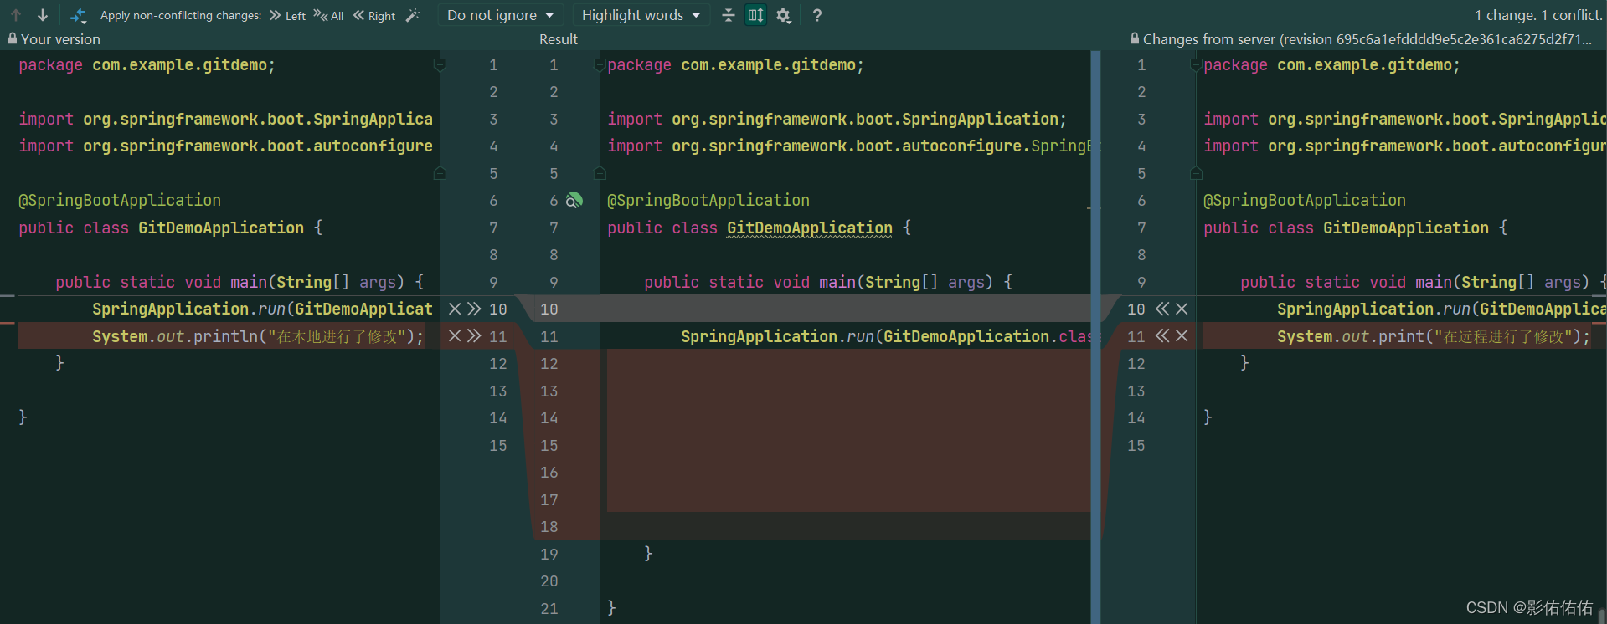This screenshot has height=624, width=1607.
Task: Click lock icon beside 'Changes from server'
Action: click(1134, 38)
